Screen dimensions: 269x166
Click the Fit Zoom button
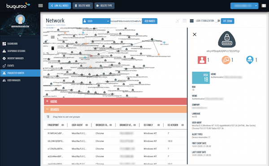(x=227, y=21)
